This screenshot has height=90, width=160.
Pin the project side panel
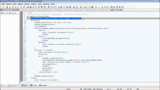tap(16, 10)
